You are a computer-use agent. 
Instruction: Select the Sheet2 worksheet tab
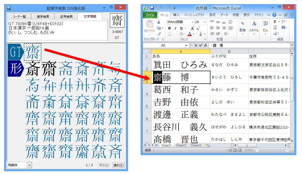(181, 146)
